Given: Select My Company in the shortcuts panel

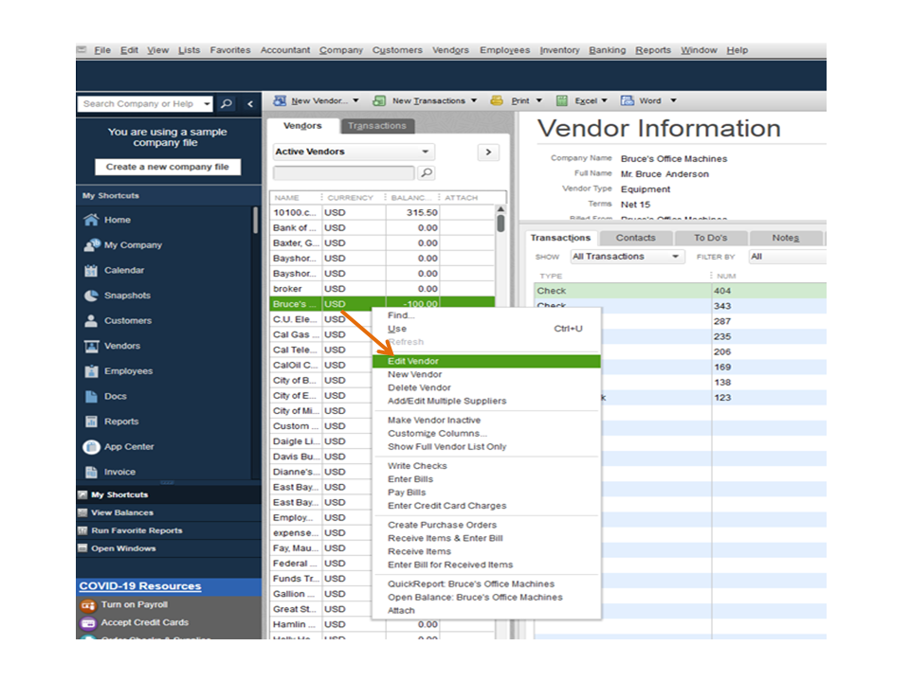Looking at the screenshot, I should coord(133,244).
